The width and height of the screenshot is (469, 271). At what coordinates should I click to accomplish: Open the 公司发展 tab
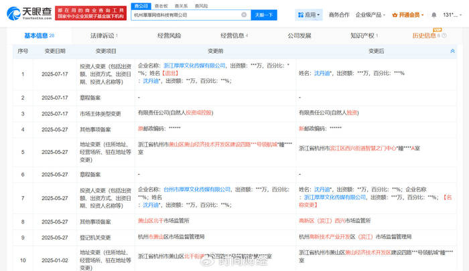point(299,35)
